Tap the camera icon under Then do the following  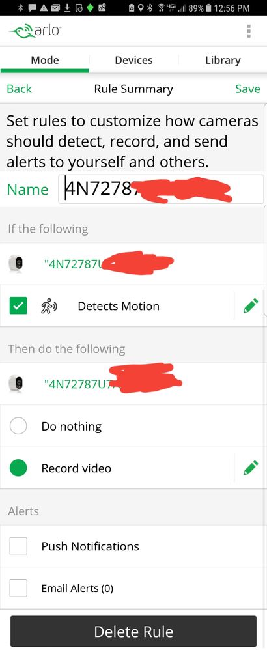(x=16, y=384)
